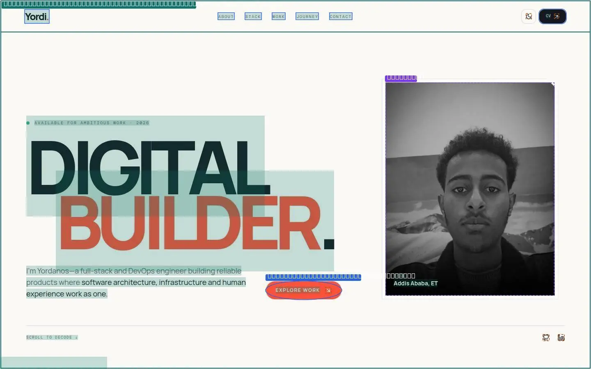The height and width of the screenshot is (369, 591).
Task: Click the Yordi logo
Action: 37,16
